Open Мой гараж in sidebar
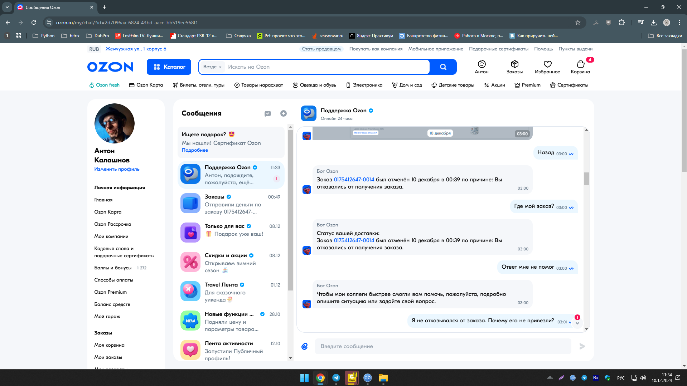 [x=107, y=317]
